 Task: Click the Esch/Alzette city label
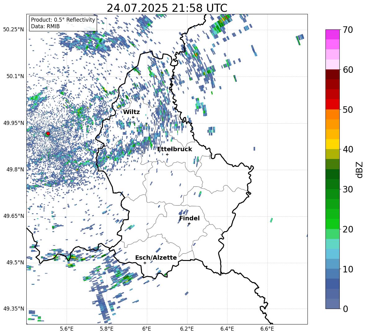pyautogui.click(x=156, y=258)
